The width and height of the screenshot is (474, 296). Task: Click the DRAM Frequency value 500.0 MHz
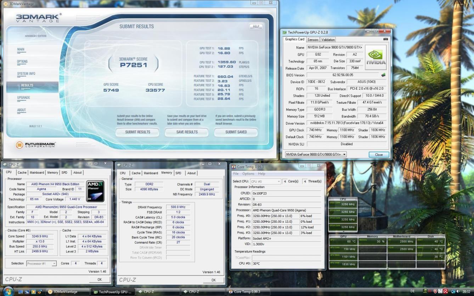click(178, 207)
